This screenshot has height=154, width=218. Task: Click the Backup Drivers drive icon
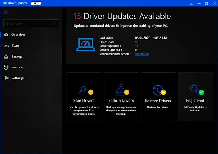[x=123, y=90]
